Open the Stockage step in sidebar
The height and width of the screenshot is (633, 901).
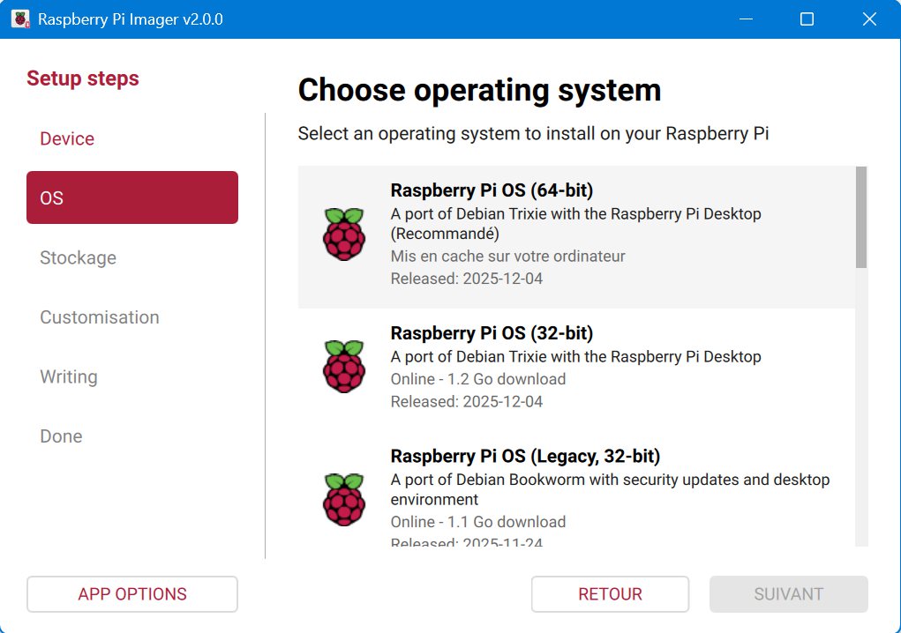pyautogui.click(x=78, y=257)
